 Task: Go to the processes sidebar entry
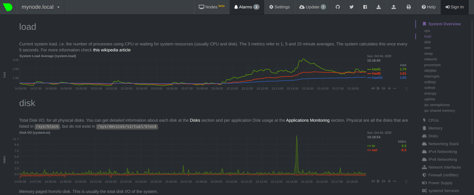[432, 65]
